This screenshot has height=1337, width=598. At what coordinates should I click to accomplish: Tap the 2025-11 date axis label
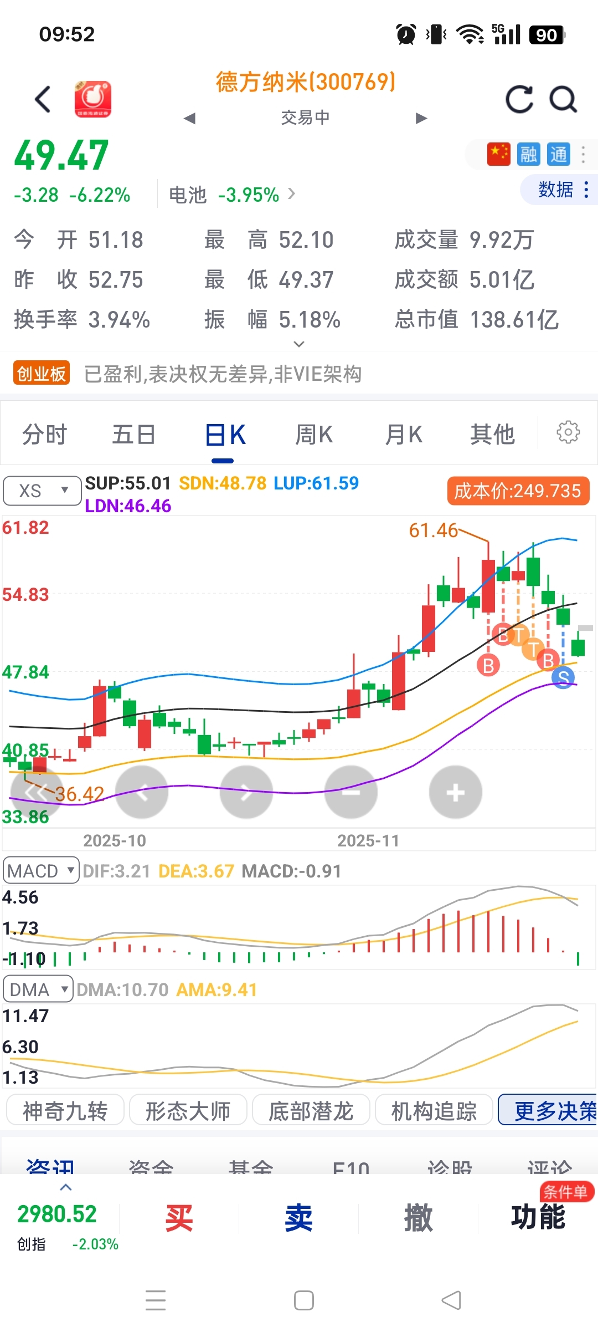[x=368, y=841]
